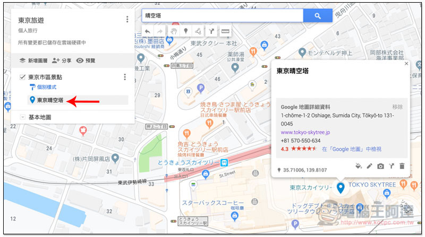Delete the place with the trash icon
This screenshot has width=425, height=237.
[402, 166]
